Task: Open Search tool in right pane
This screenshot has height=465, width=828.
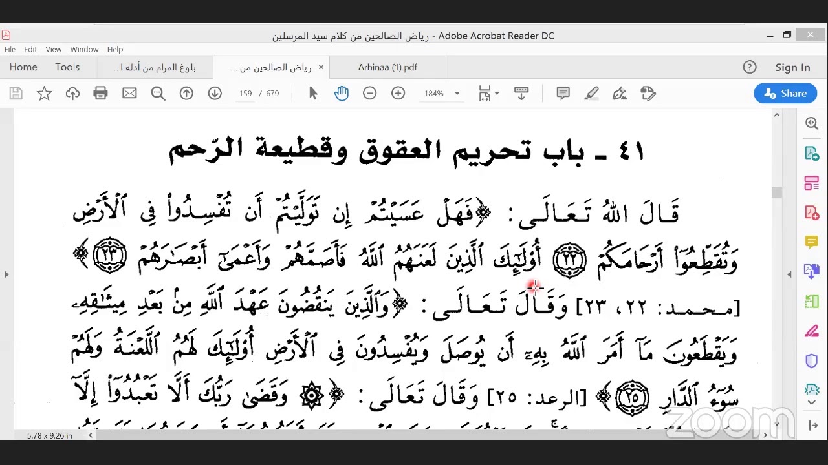Action: coord(812,123)
